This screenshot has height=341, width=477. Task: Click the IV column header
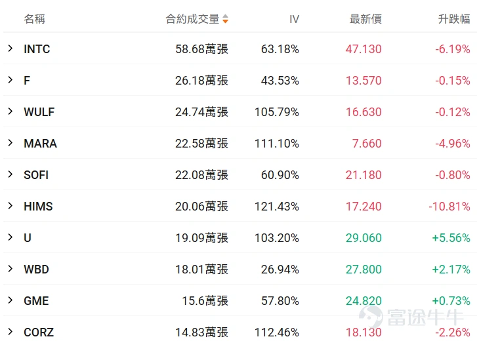[294, 19]
